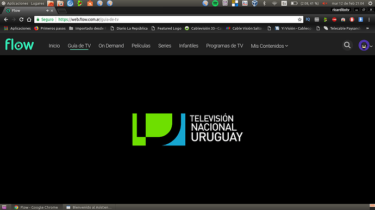Open the Series section
The image size is (375, 210).
(165, 46)
